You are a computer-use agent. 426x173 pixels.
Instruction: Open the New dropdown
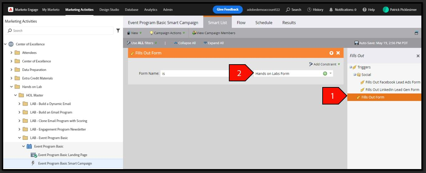pos(134,33)
